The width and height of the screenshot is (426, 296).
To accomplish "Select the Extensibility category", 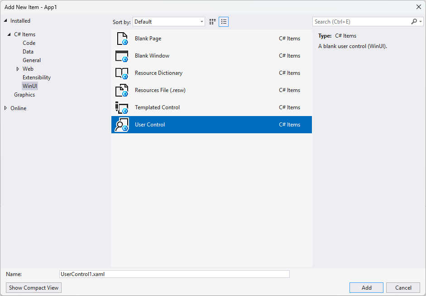I will click(36, 77).
